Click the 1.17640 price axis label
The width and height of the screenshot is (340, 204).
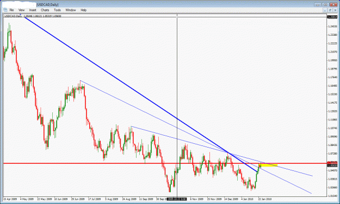point(332,77)
